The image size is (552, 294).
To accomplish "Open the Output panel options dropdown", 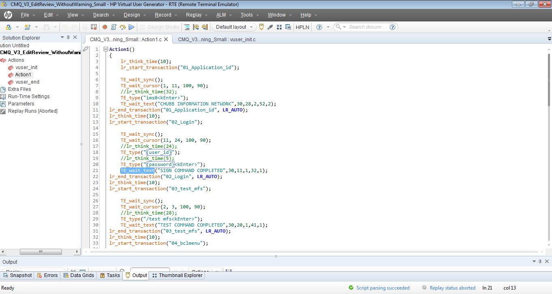I will (x=534, y=261).
